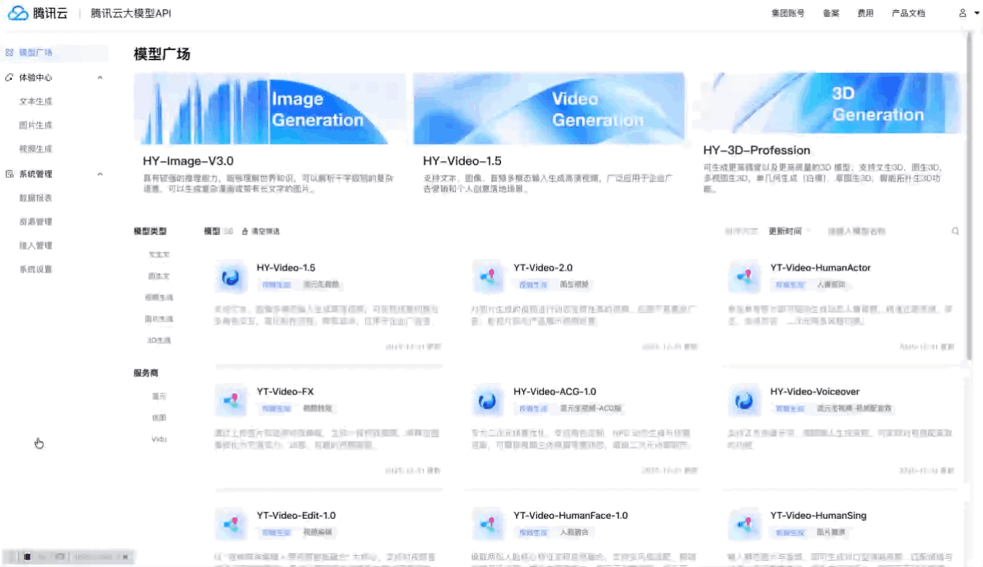
Task: Open the 模型广场 grid icon in sidebar
Action: pos(8,52)
